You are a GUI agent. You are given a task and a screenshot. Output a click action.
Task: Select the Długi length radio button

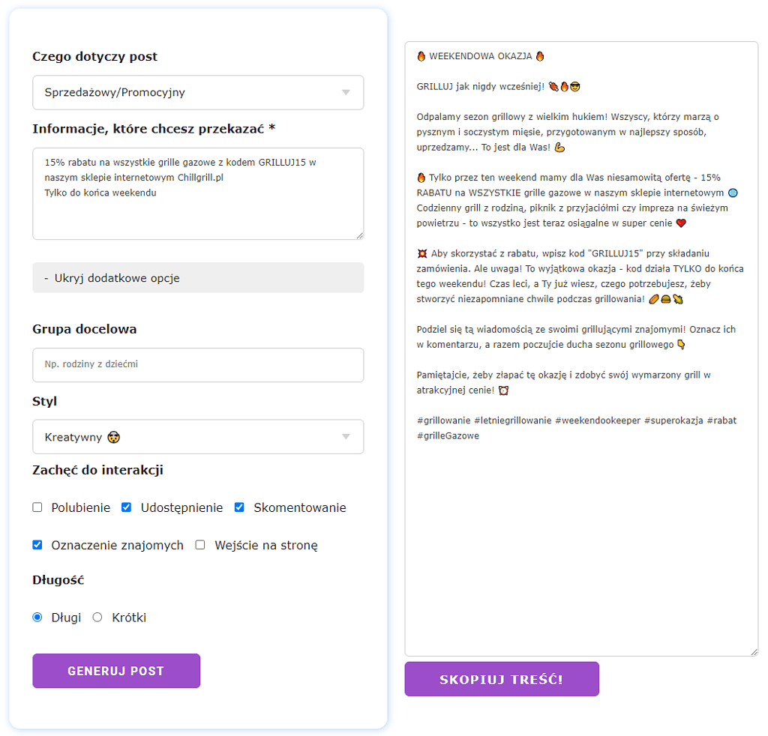(37, 618)
